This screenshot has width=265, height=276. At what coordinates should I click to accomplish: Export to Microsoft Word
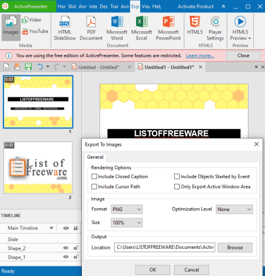point(117,28)
